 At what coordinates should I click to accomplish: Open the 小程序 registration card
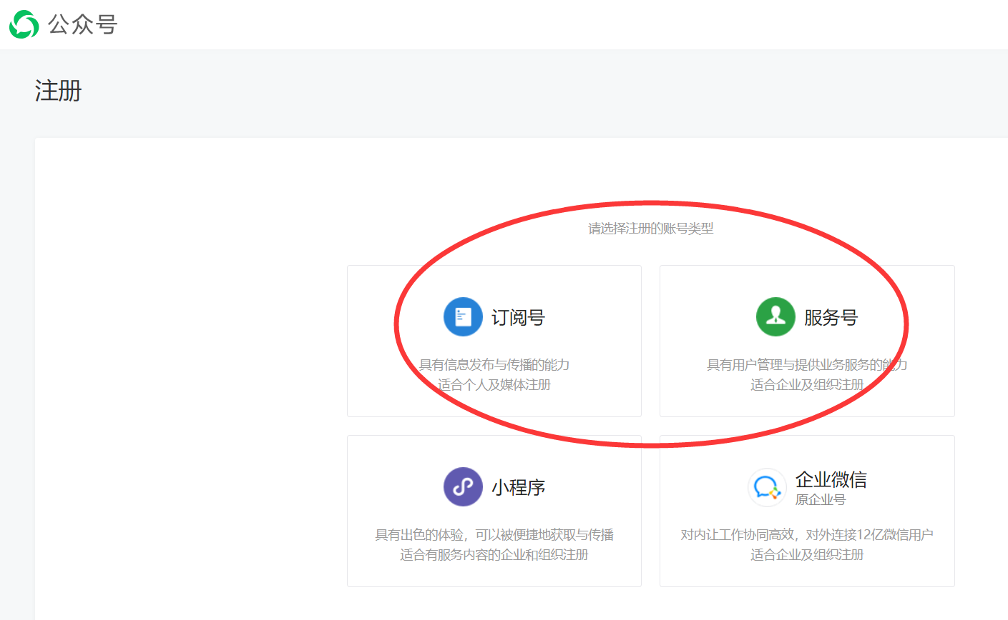tap(494, 511)
